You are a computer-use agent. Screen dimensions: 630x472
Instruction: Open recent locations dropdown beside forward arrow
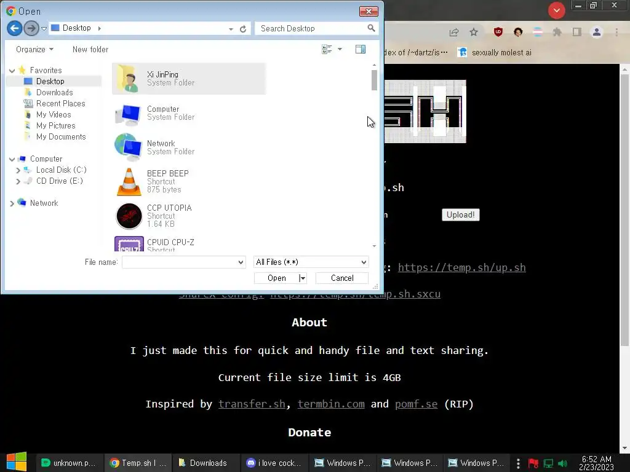(x=44, y=28)
